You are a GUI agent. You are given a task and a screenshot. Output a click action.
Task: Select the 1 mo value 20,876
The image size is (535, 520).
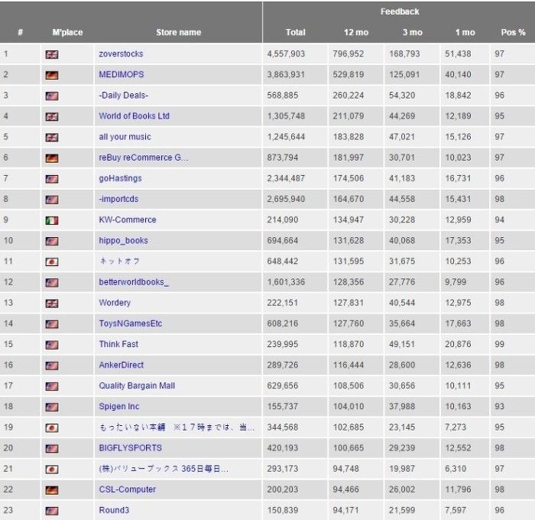pos(458,344)
